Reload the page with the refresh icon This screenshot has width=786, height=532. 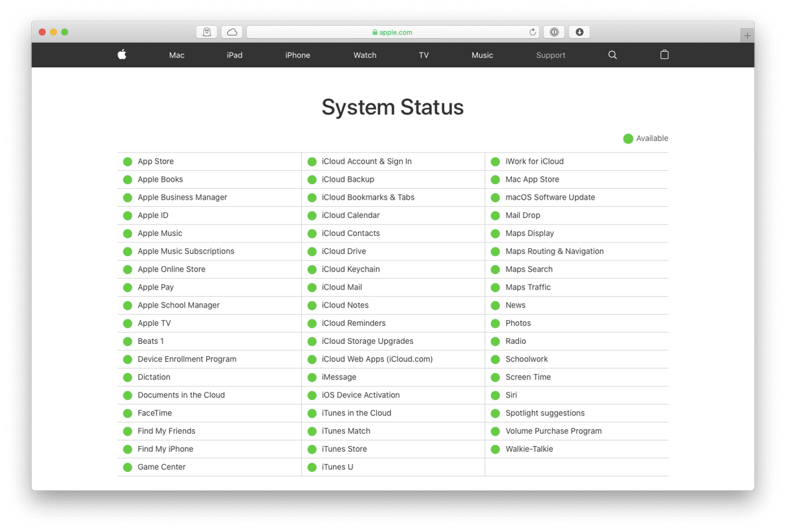pos(533,32)
